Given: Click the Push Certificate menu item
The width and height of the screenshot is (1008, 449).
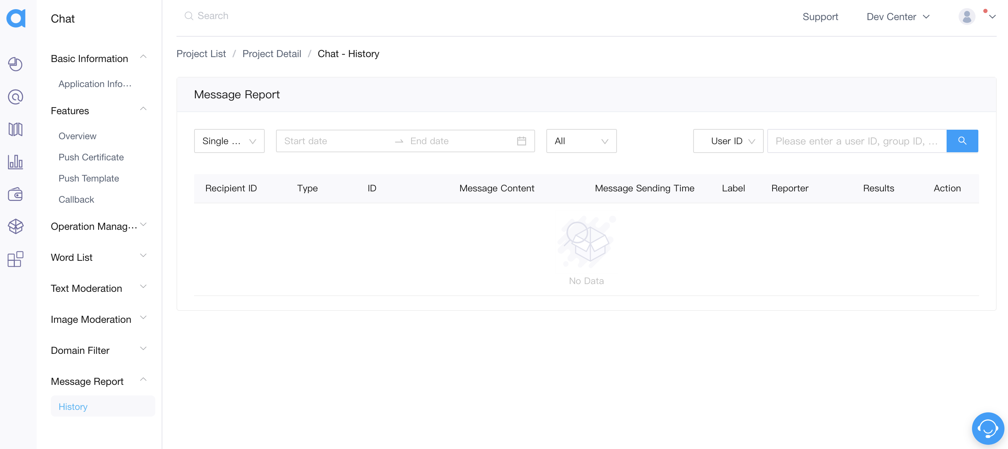Looking at the screenshot, I should click(x=91, y=157).
